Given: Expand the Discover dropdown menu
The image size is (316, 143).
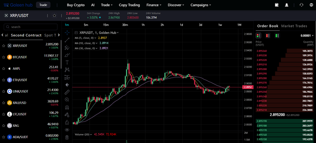Looking at the screenshot, I should [x=176, y=5].
